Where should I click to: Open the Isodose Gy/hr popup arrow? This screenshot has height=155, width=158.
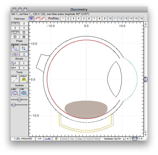(124, 139)
